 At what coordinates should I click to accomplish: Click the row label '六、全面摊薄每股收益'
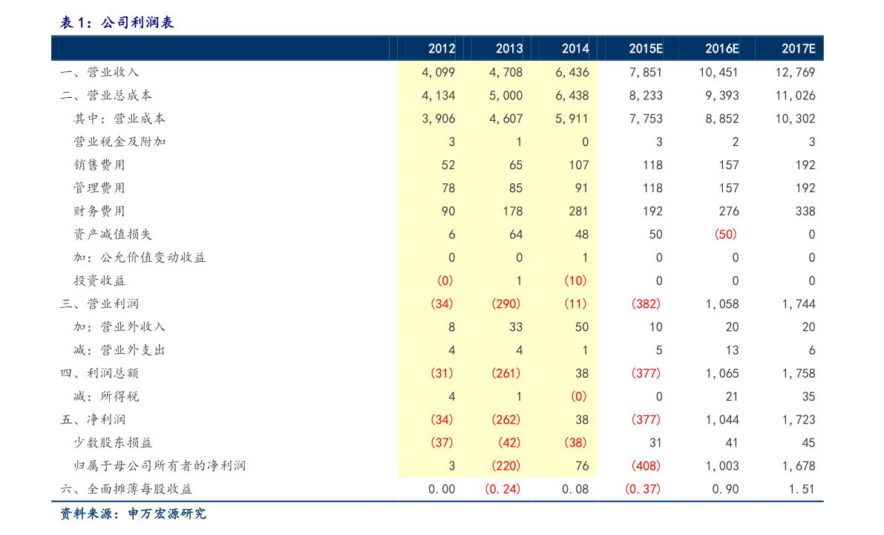126,488
